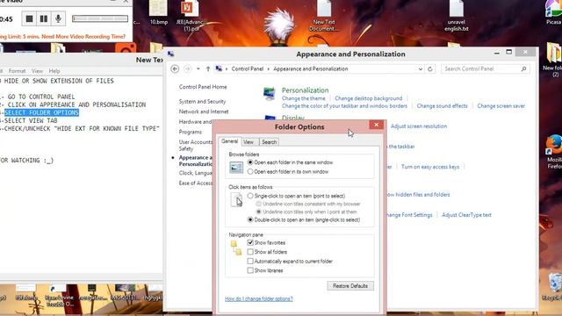Open How do I change folder options link
The width and height of the screenshot is (562, 316).
(x=259, y=298)
